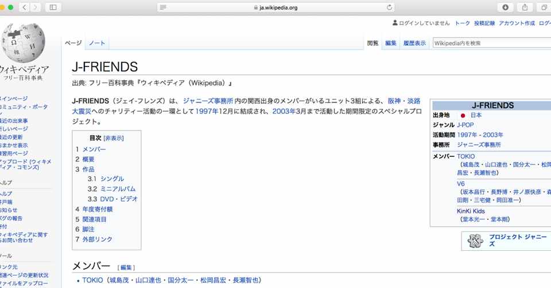Click the ja.wikipedia.org address bar
Image resolution: width=551 pixels, height=288 pixels.
click(x=276, y=7)
